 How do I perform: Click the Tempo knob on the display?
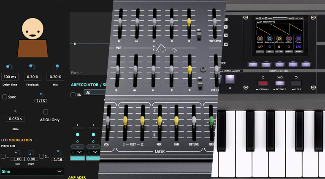(298, 39)
